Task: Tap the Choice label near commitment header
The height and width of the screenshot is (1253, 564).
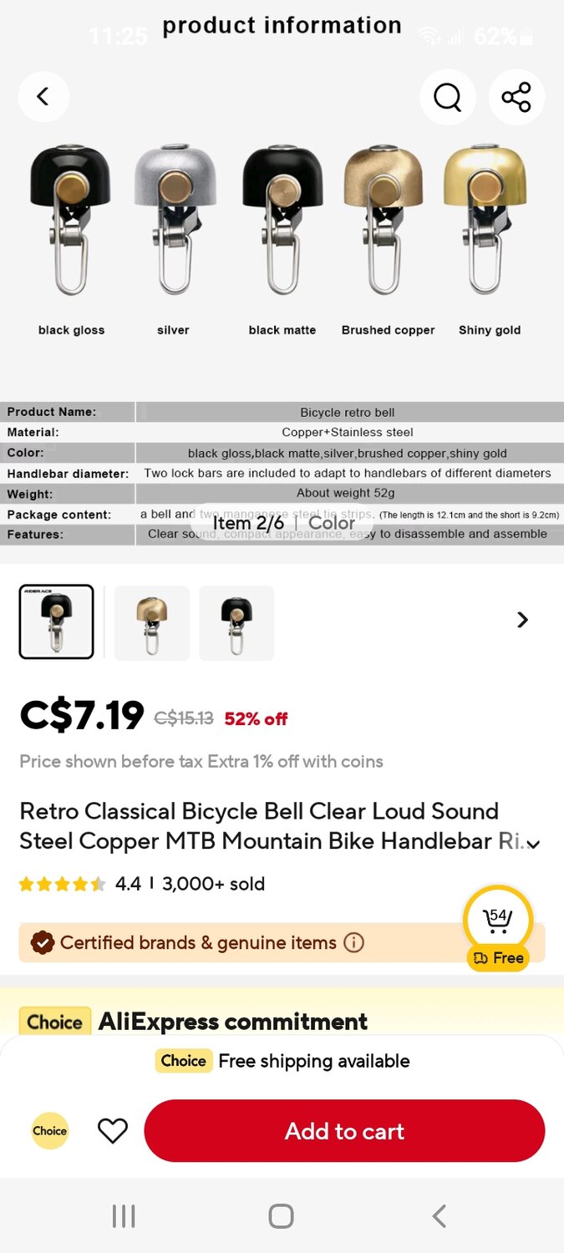Action: tap(53, 1021)
